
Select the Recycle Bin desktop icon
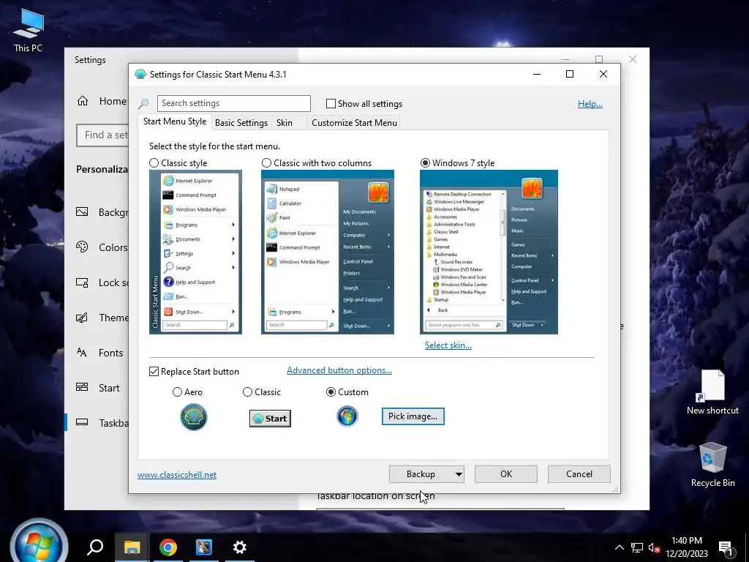[712, 465]
